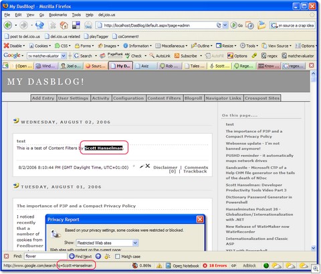Open the Forms dropdown
This screenshot has height=274, width=321.
(84, 46)
